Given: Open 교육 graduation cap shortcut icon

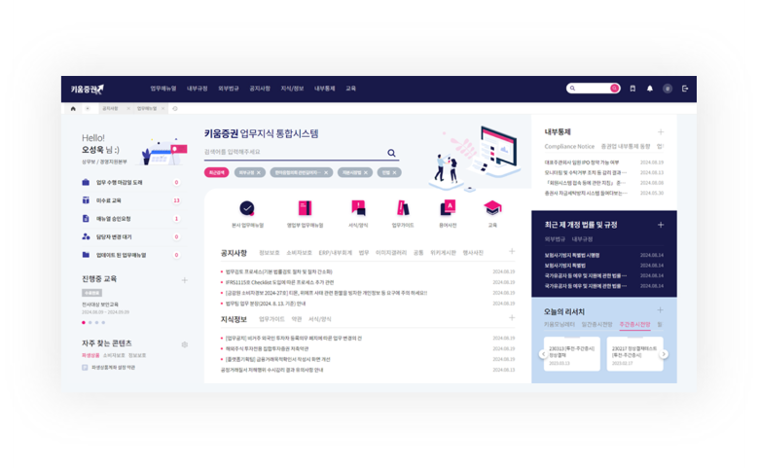Looking at the screenshot, I should (x=492, y=208).
